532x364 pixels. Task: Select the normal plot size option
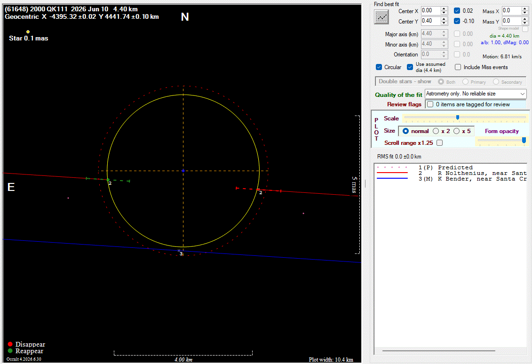[406, 131]
